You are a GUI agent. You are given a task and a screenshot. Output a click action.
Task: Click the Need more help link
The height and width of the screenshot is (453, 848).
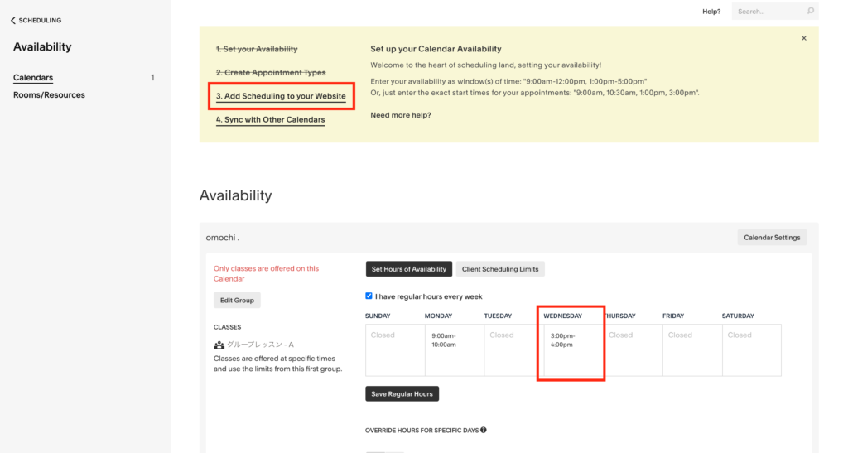401,115
